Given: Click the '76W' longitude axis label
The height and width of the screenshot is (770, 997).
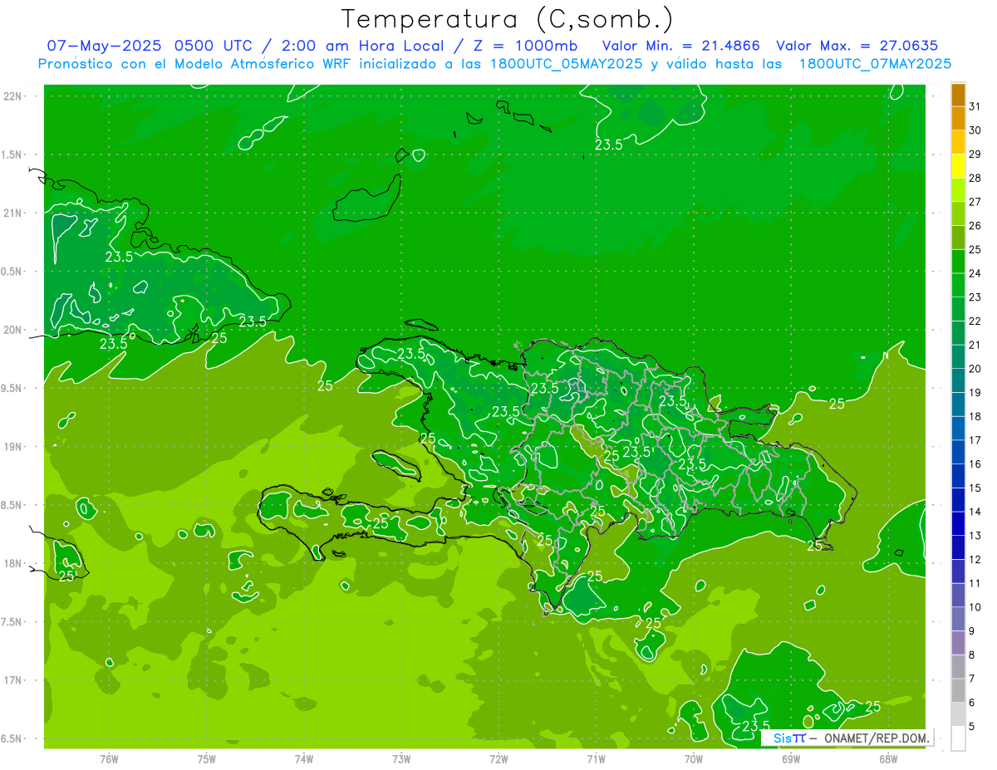Looking at the screenshot, I should pos(109,759).
